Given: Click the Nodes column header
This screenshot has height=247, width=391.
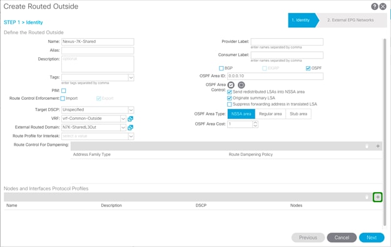Looking at the screenshot, I should coord(296,205).
